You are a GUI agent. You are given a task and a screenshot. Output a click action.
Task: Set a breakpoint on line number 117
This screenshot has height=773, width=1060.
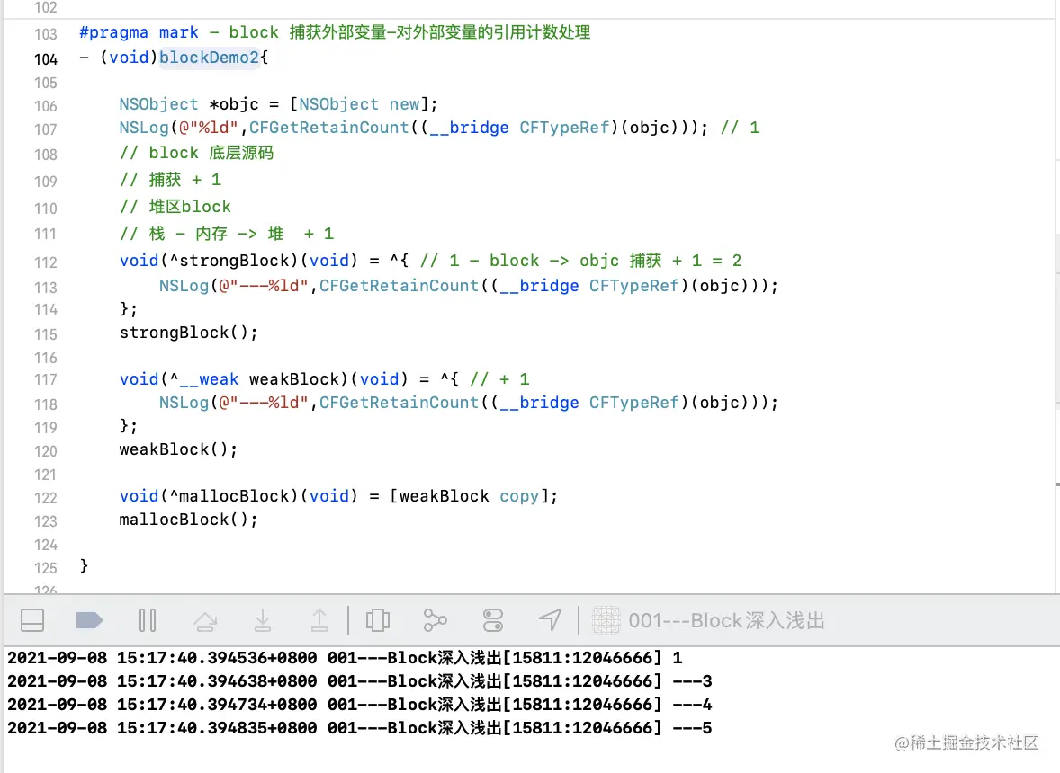point(46,379)
